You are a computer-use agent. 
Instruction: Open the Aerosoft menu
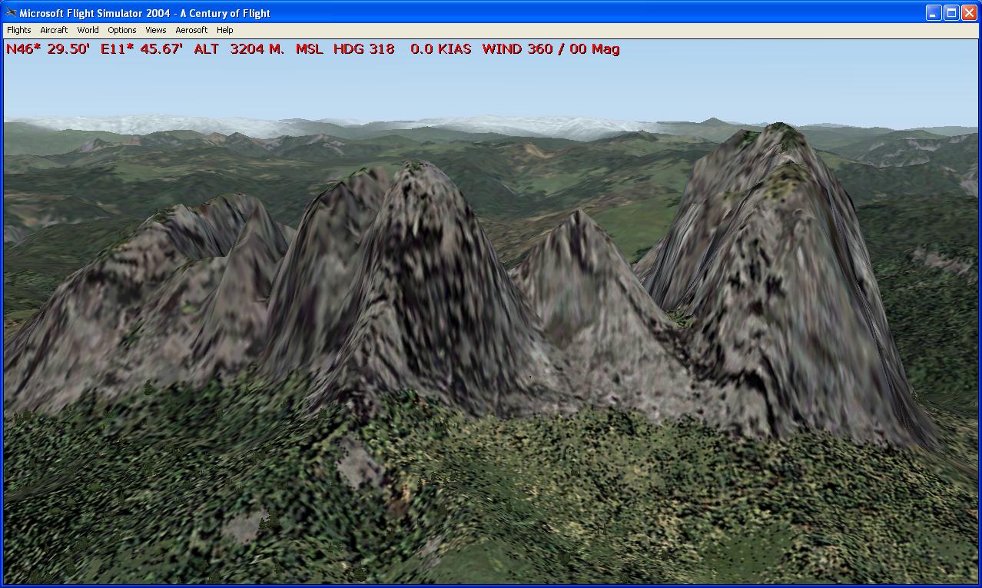click(191, 30)
